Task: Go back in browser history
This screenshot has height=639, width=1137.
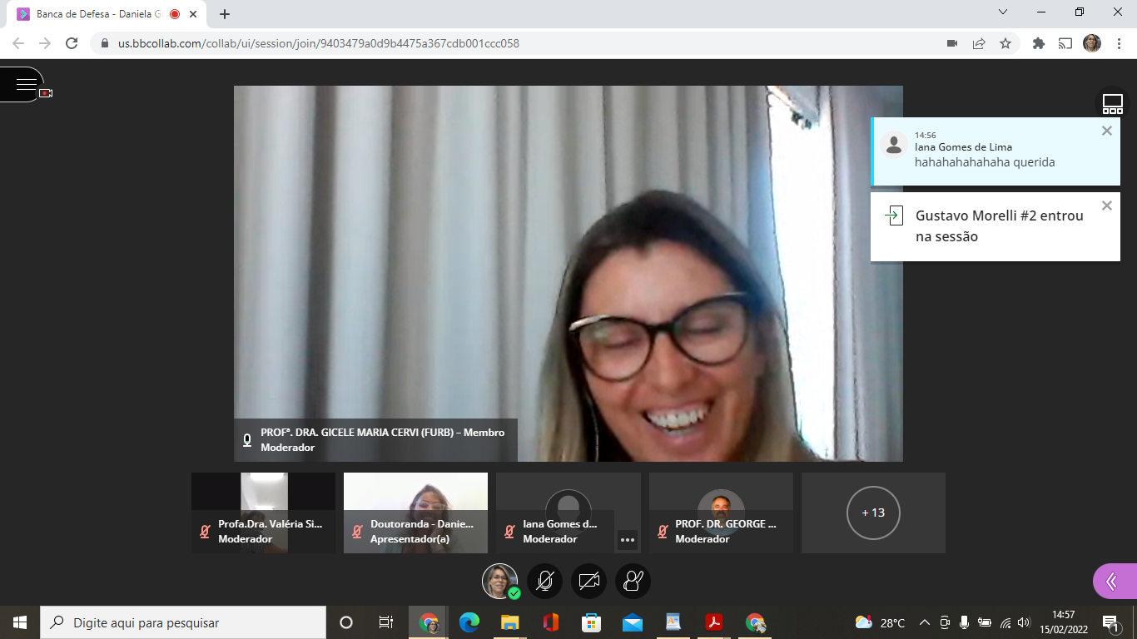Action: pos(18,43)
